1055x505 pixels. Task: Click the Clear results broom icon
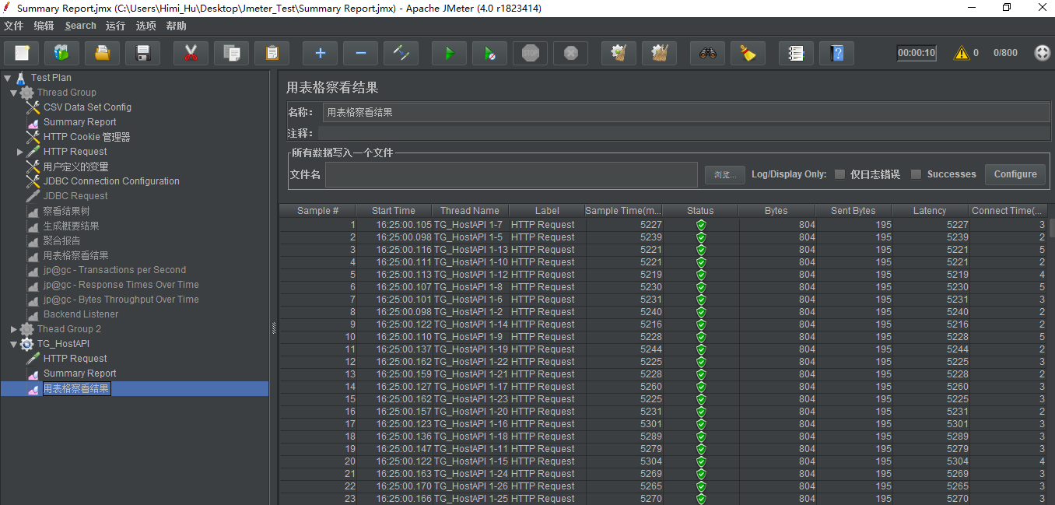tap(619, 53)
